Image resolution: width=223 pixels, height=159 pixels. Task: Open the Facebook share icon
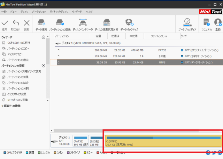tap(208, 152)
